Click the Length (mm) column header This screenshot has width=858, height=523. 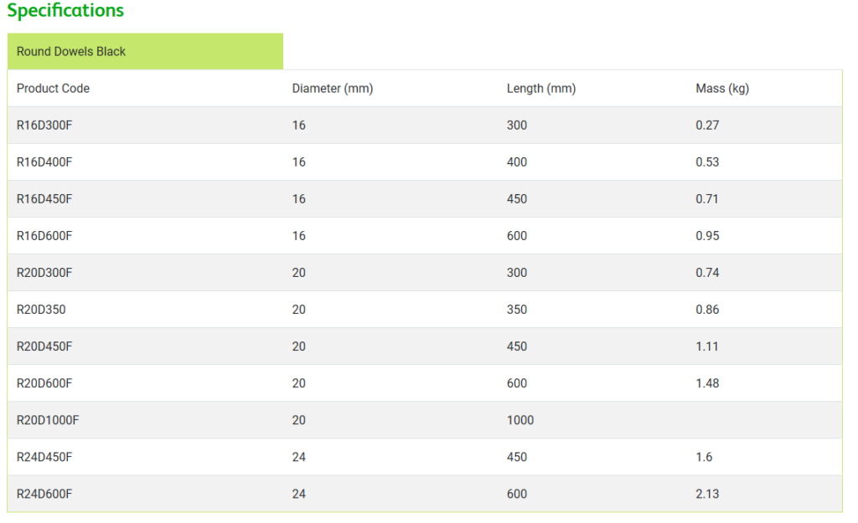[541, 89]
